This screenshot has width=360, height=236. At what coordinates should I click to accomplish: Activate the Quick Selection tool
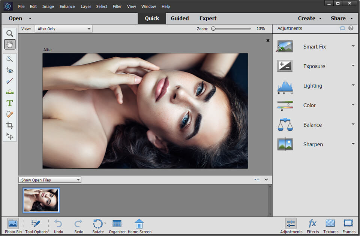pos(10,58)
